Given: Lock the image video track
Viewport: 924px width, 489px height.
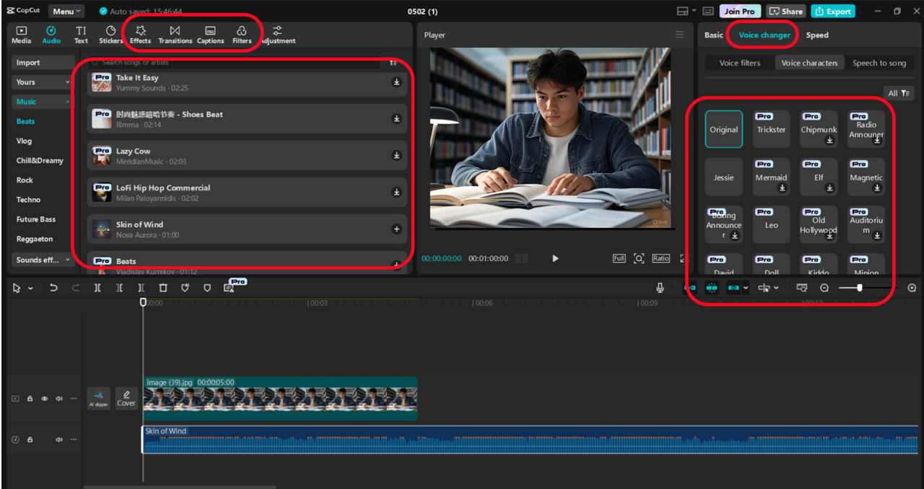Looking at the screenshot, I should (x=30, y=398).
